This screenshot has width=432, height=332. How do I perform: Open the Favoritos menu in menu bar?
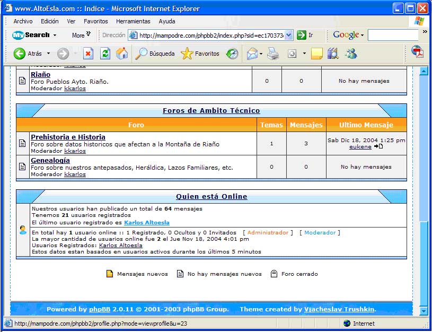click(95, 21)
